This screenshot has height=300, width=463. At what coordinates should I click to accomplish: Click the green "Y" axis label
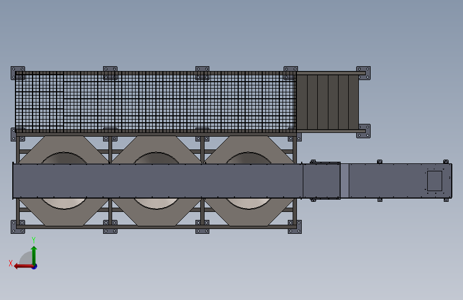34,240
